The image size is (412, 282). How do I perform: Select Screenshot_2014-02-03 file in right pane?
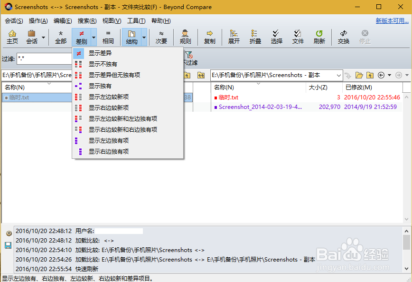click(260, 107)
